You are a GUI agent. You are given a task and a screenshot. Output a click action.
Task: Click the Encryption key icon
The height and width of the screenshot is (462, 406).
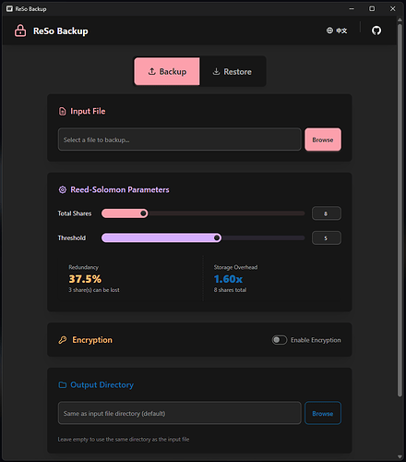coord(63,340)
